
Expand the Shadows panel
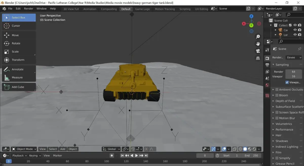(273, 141)
